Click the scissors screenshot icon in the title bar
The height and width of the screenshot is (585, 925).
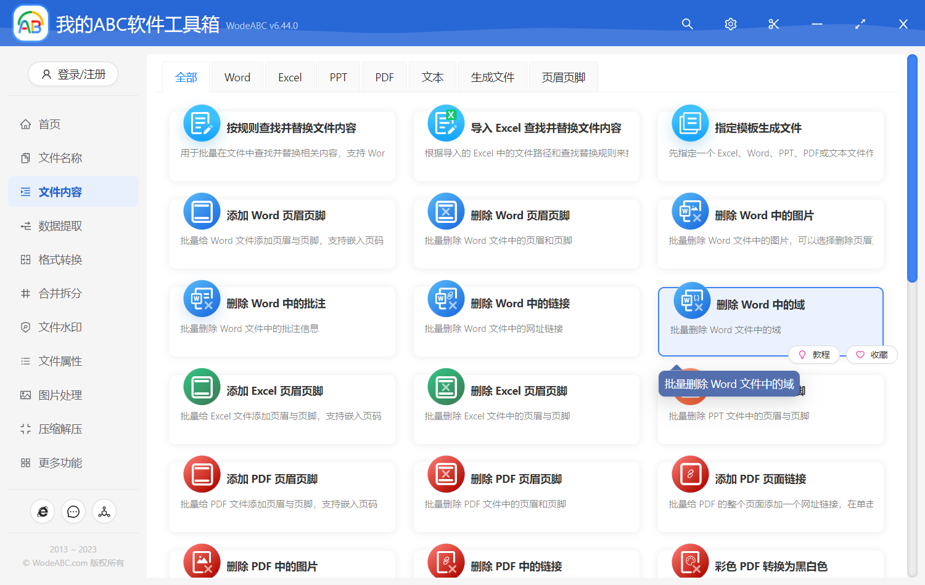point(773,24)
